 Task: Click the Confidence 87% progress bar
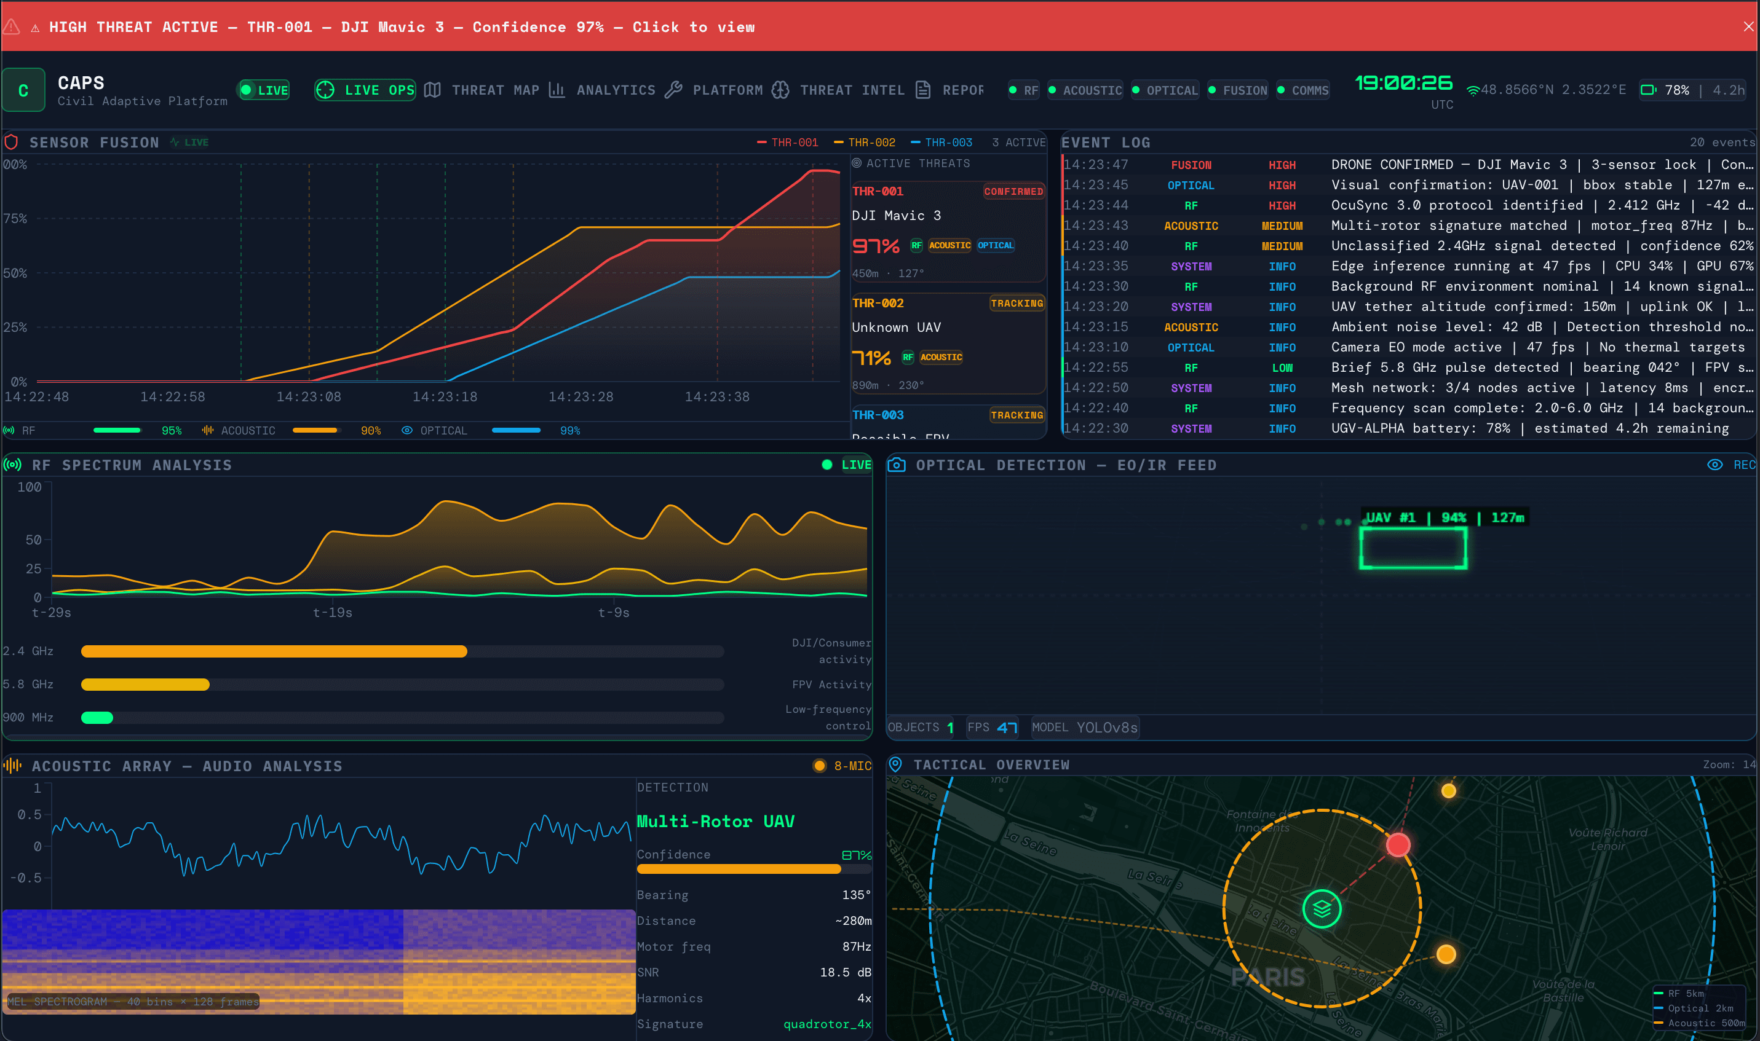coord(739,869)
